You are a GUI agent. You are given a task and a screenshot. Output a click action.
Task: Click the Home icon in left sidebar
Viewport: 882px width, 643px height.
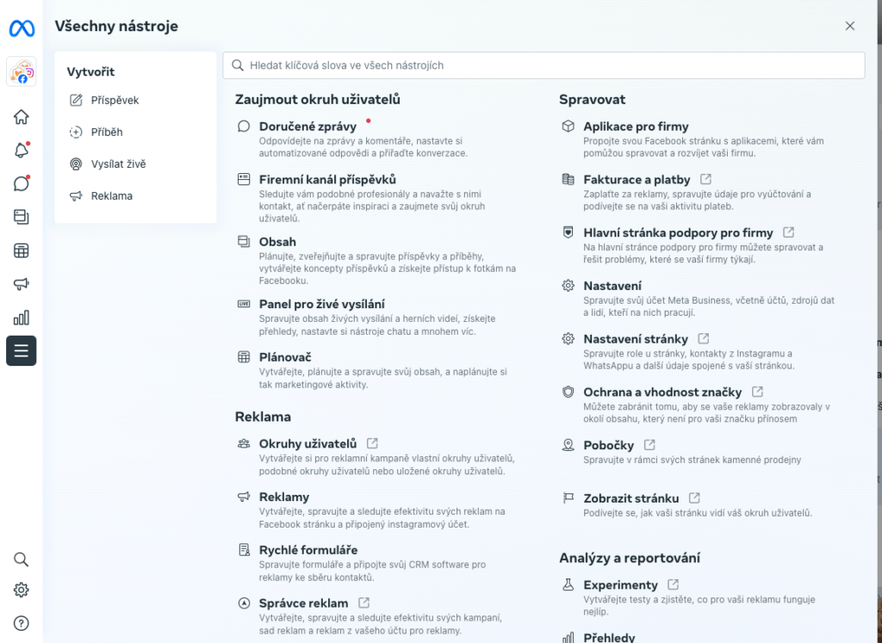click(21, 117)
